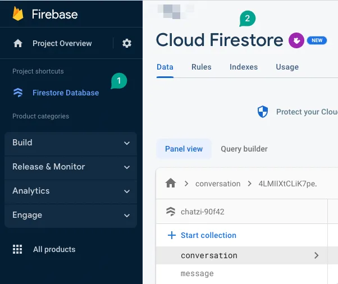
Task: Expand the Release & Monitor category
Action: (71, 167)
